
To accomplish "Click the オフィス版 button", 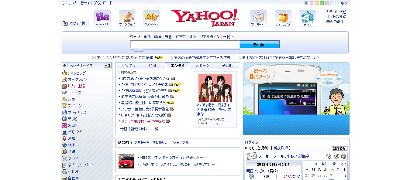I will point(75,23).
